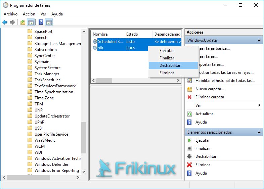This screenshot has height=189, width=264.
Task: Click the folder Up one level toolbar icon
Action: point(23,22)
